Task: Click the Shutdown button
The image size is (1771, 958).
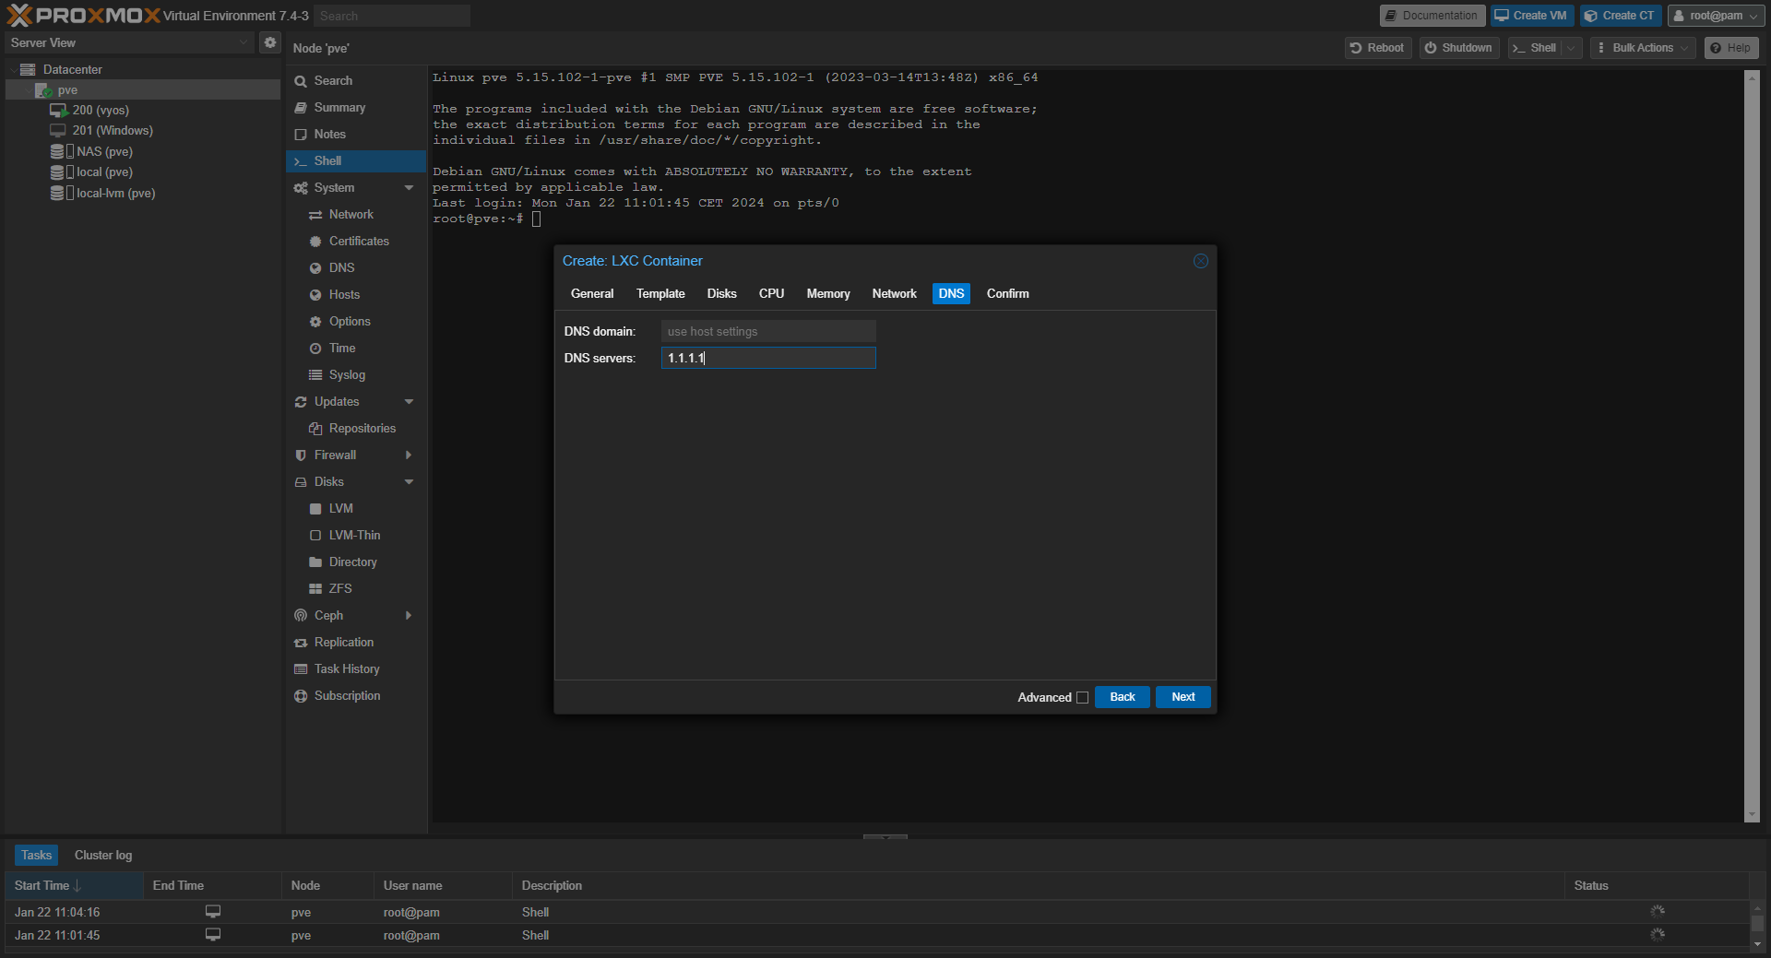Action: pyautogui.click(x=1458, y=48)
